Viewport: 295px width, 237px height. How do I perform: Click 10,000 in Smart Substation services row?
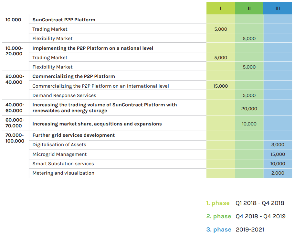(x=278, y=164)
